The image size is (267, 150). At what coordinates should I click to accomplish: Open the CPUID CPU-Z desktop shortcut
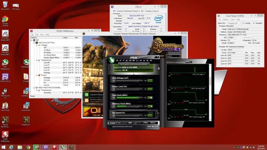pyautogui.click(x=5, y=77)
